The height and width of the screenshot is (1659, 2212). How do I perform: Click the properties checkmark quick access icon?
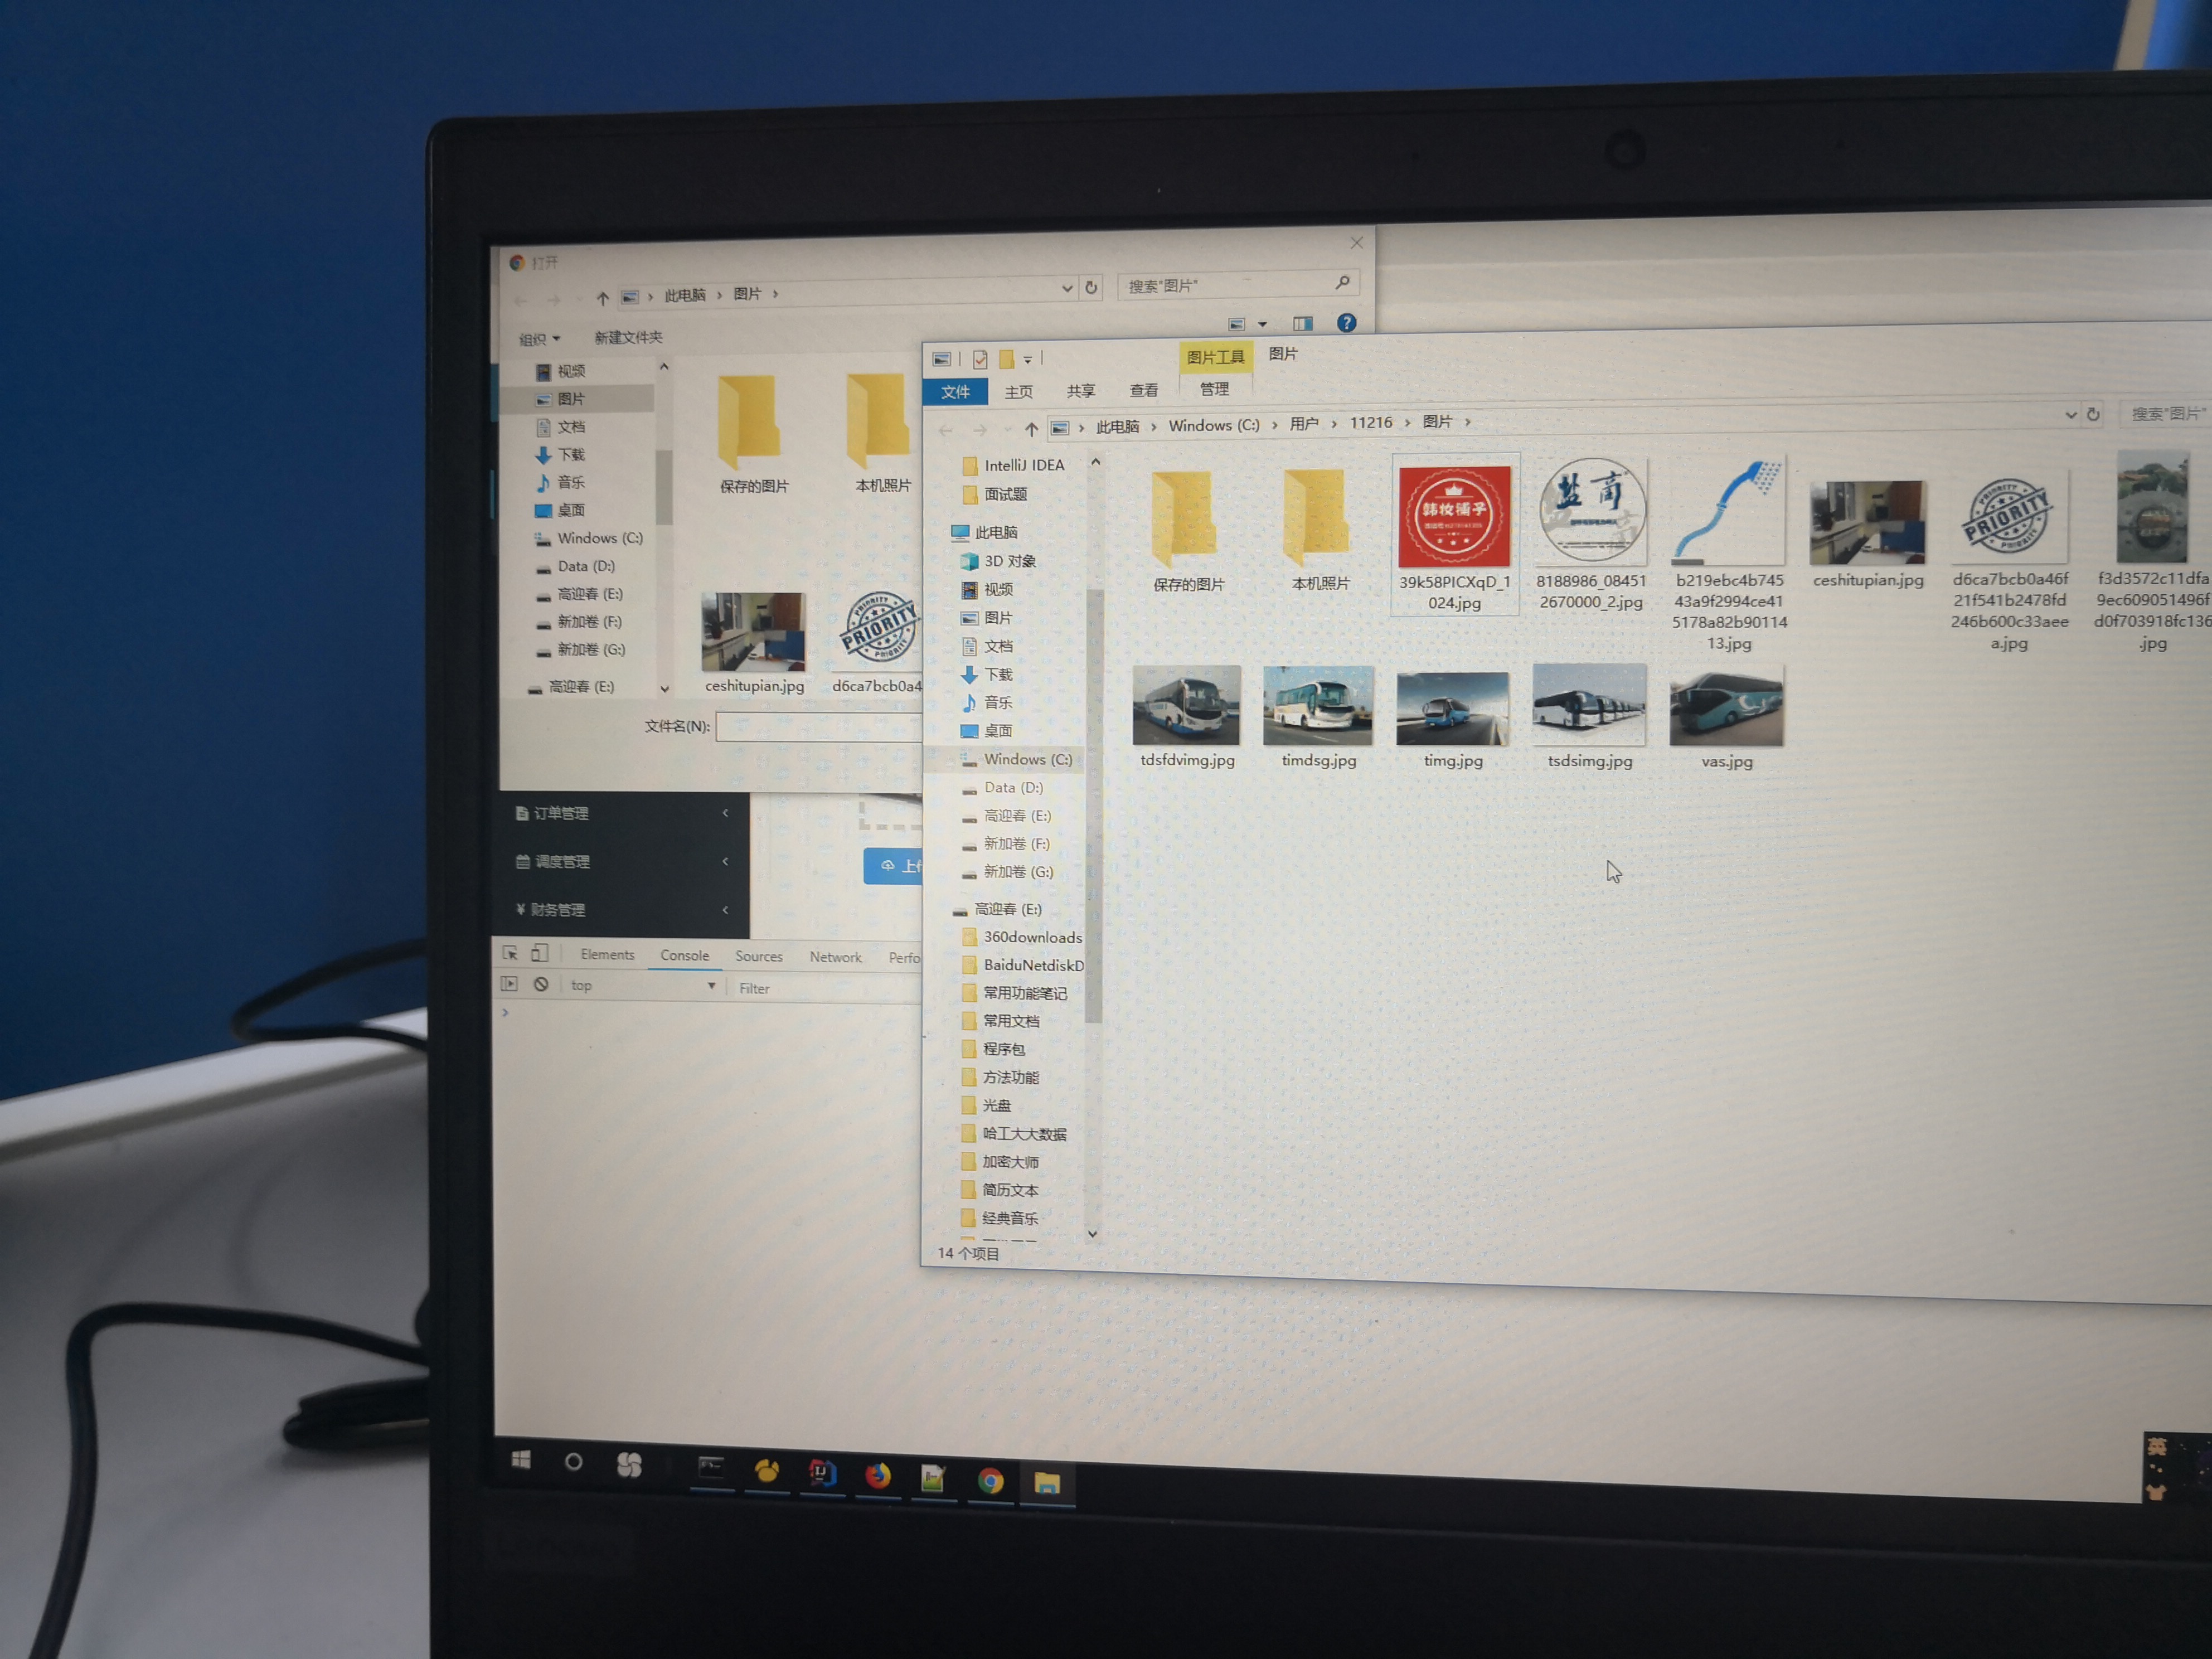pyautogui.click(x=980, y=359)
